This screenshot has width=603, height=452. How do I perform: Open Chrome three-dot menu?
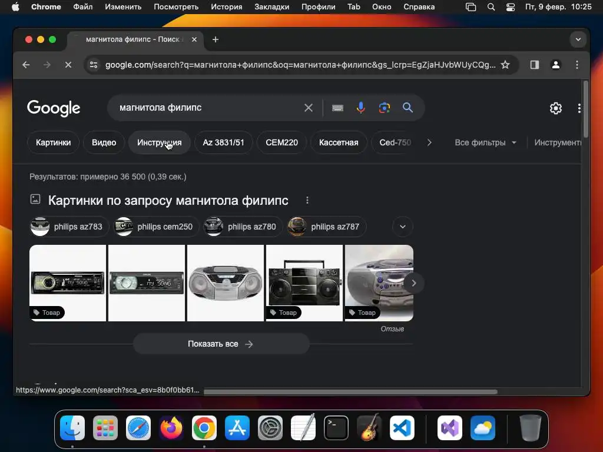coord(577,65)
